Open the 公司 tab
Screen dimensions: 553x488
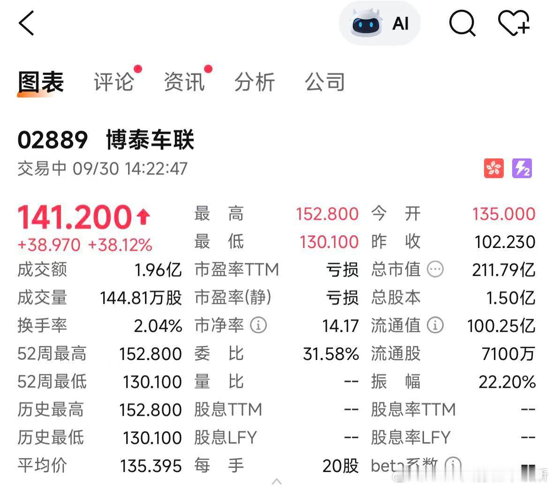[325, 82]
